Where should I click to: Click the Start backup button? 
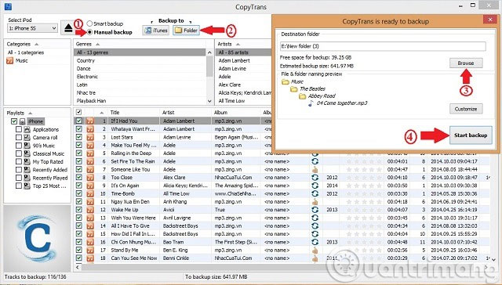(471, 135)
